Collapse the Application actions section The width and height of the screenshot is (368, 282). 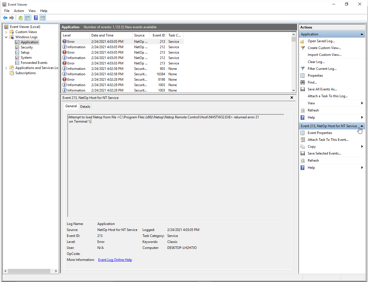362,34
